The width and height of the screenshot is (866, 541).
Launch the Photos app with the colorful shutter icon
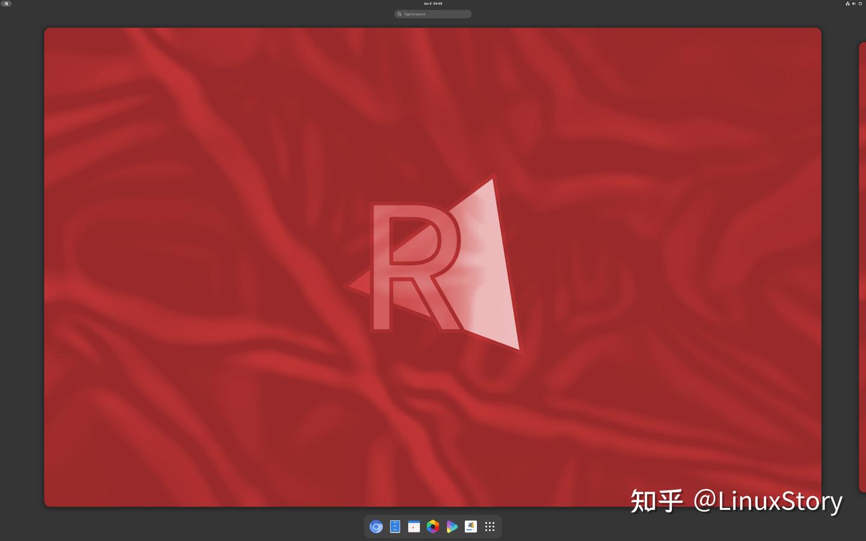[432, 527]
